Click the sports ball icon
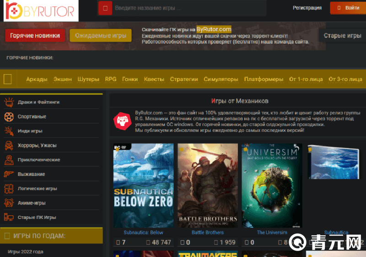The width and height of the screenshot is (366, 257). pos(9,116)
